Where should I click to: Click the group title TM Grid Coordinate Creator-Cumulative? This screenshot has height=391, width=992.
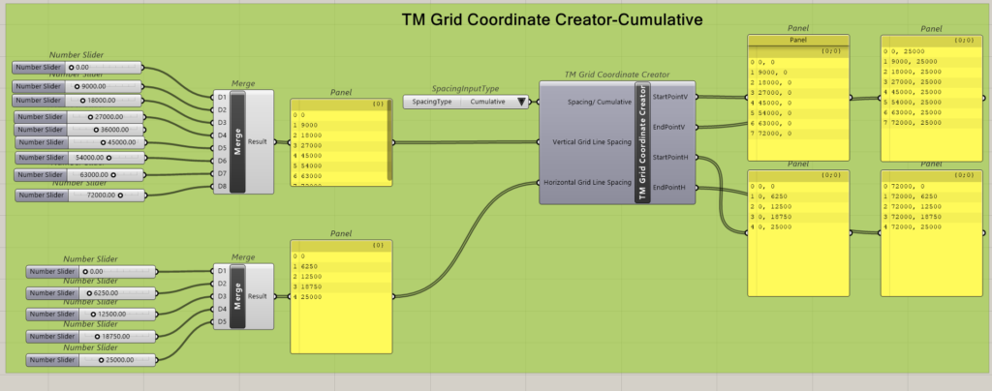point(551,18)
